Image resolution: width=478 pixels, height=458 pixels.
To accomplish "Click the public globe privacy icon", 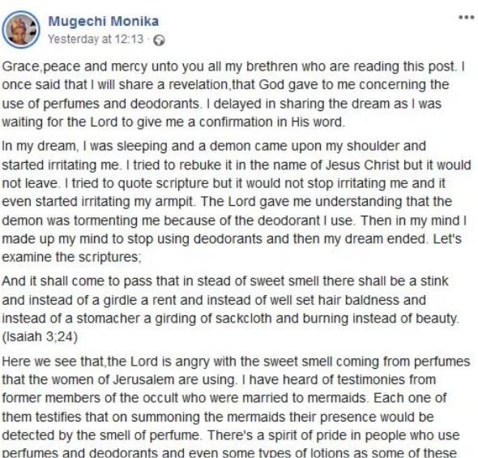I will point(159,41).
